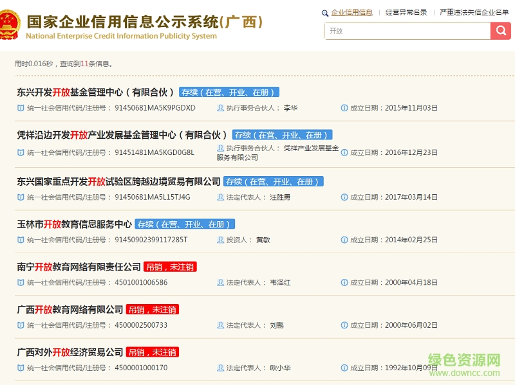Focus the search field containing 开放
Viewport: 515px width, 385px height.
point(407,31)
